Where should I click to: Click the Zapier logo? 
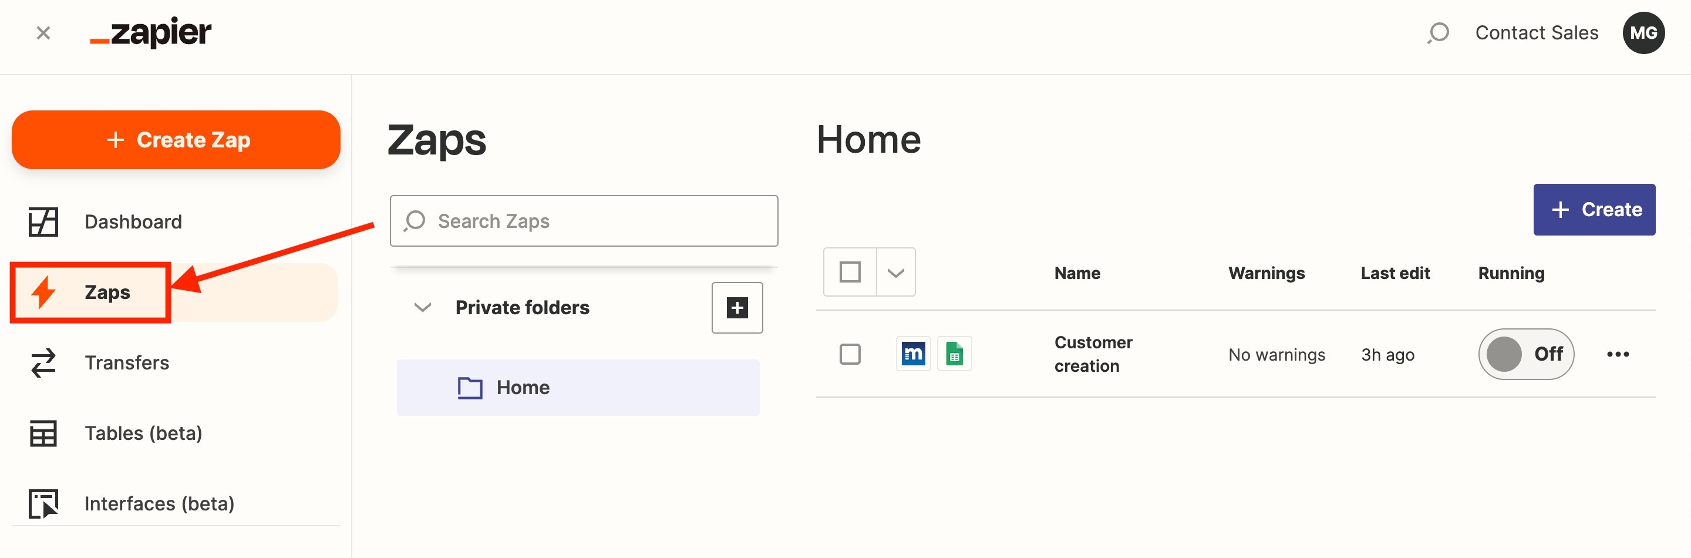point(150,32)
